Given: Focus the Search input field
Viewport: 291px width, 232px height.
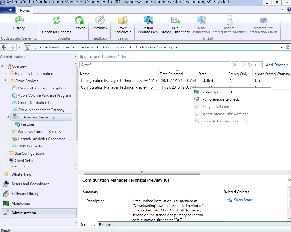Looking at the screenshot, I should (x=155, y=65).
